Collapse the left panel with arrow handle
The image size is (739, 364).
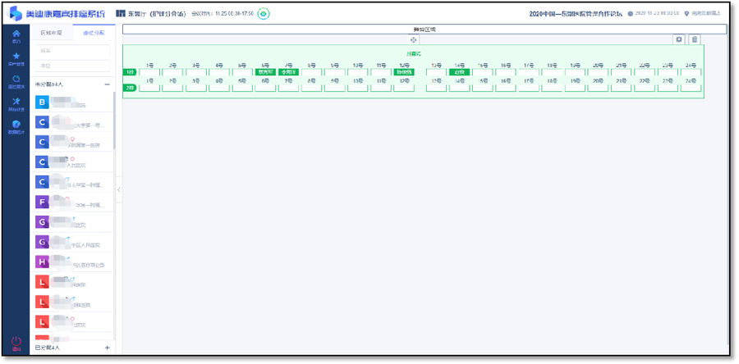point(118,189)
